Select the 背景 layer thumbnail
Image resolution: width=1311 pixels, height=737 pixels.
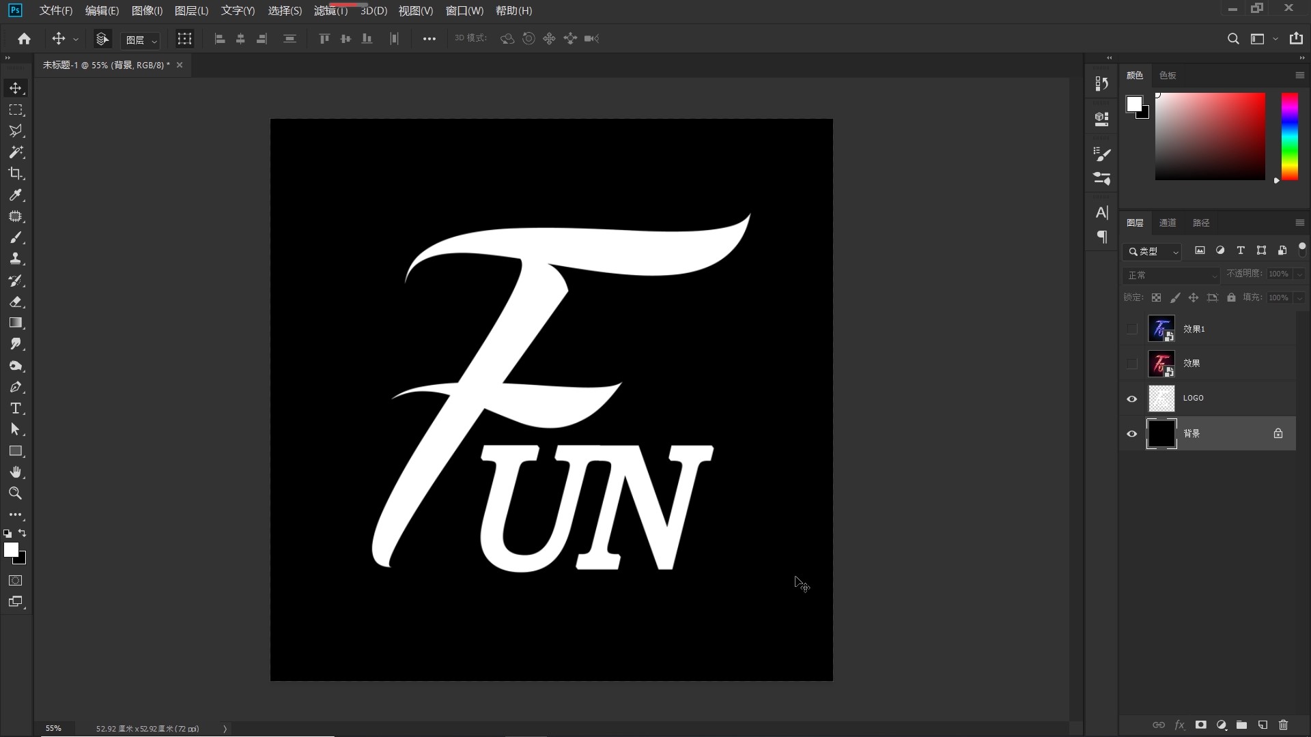[1161, 433]
